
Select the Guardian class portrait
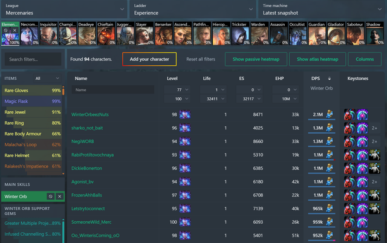click(x=317, y=34)
